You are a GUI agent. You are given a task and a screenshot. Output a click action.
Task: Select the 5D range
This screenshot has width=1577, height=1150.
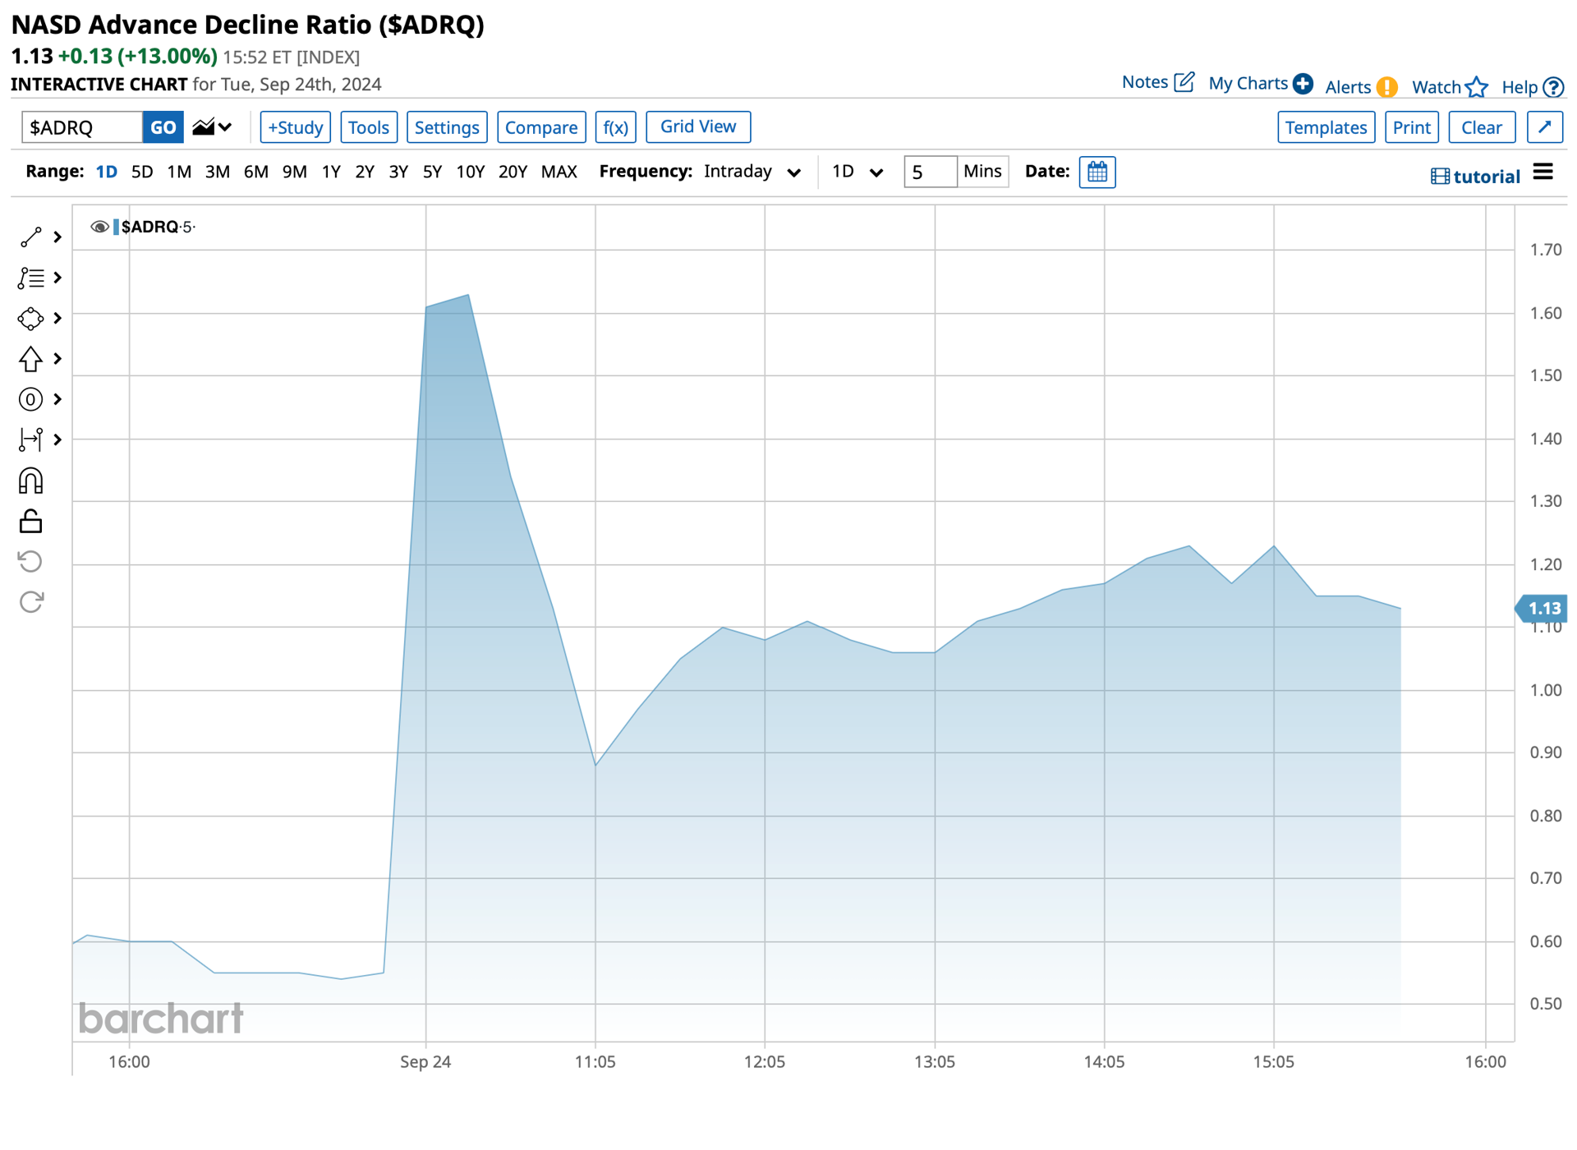point(142,172)
